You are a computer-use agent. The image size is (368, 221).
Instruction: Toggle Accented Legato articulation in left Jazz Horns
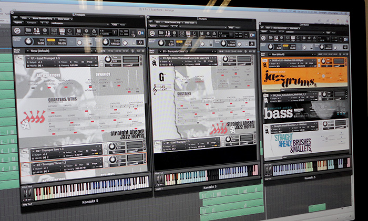point(49,88)
